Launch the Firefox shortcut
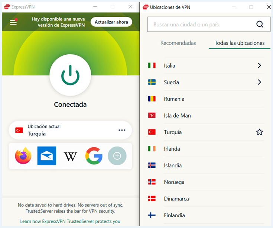The height and width of the screenshot is (228, 273). tap(23, 156)
